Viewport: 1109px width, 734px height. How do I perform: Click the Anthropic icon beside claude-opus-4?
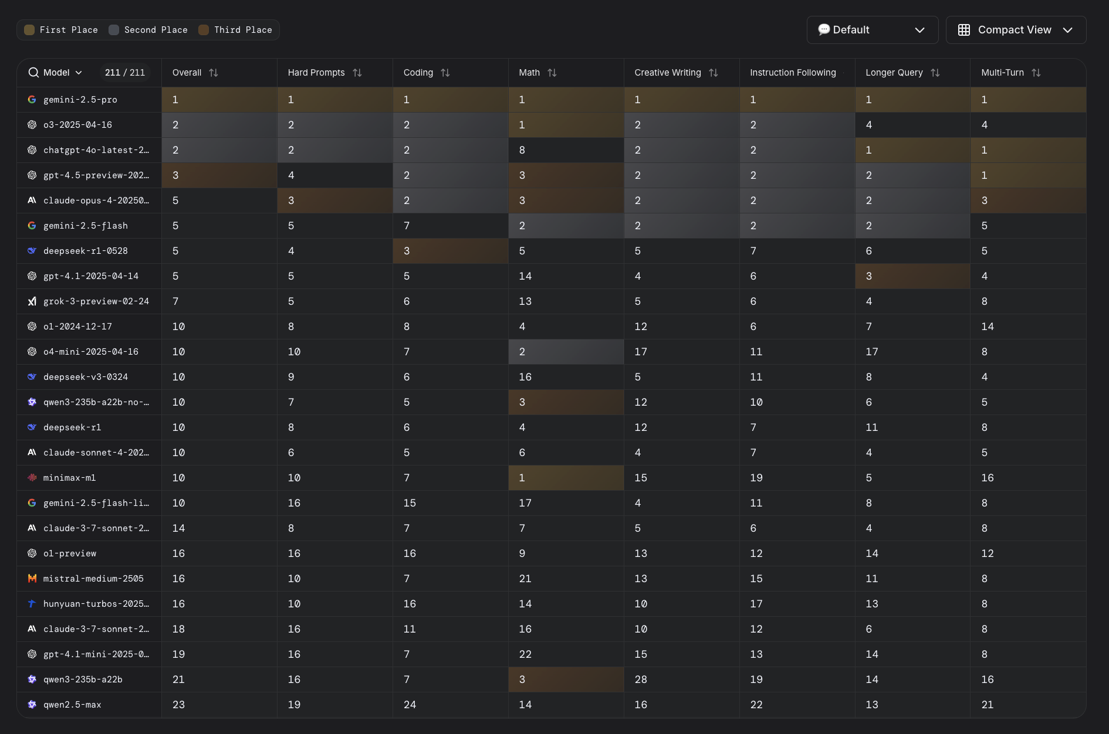click(x=32, y=201)
